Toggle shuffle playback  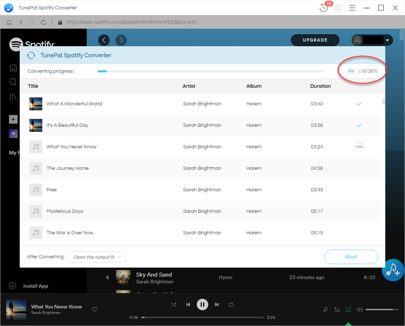pos(174,305)
